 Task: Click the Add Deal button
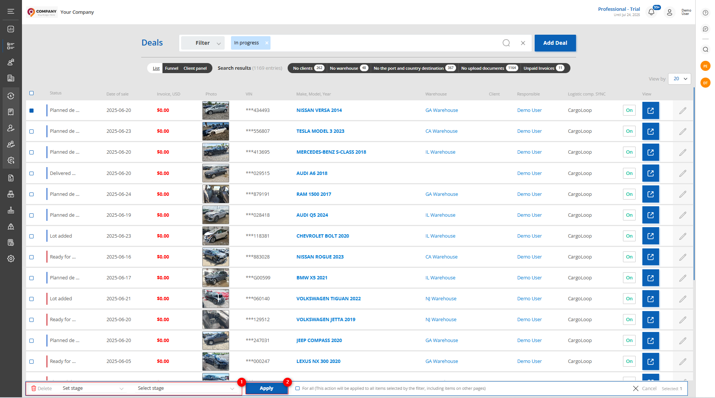coord(555,43)
